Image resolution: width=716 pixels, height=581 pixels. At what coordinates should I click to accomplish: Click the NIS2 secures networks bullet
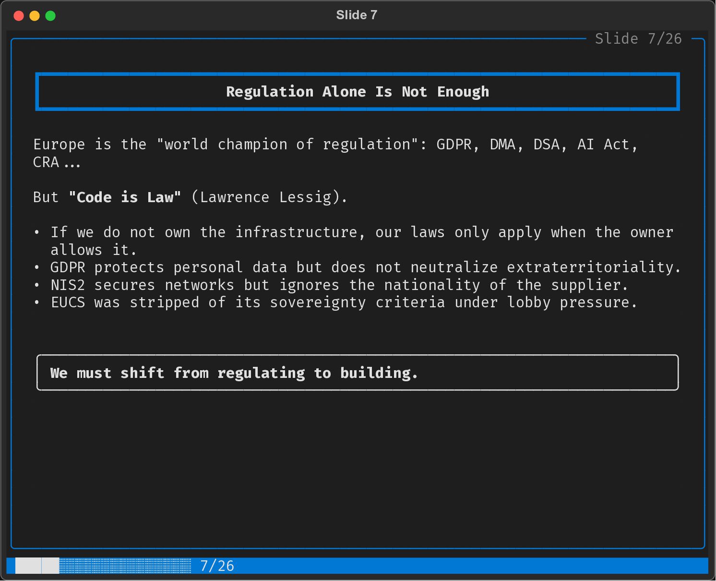coord(339,285)
